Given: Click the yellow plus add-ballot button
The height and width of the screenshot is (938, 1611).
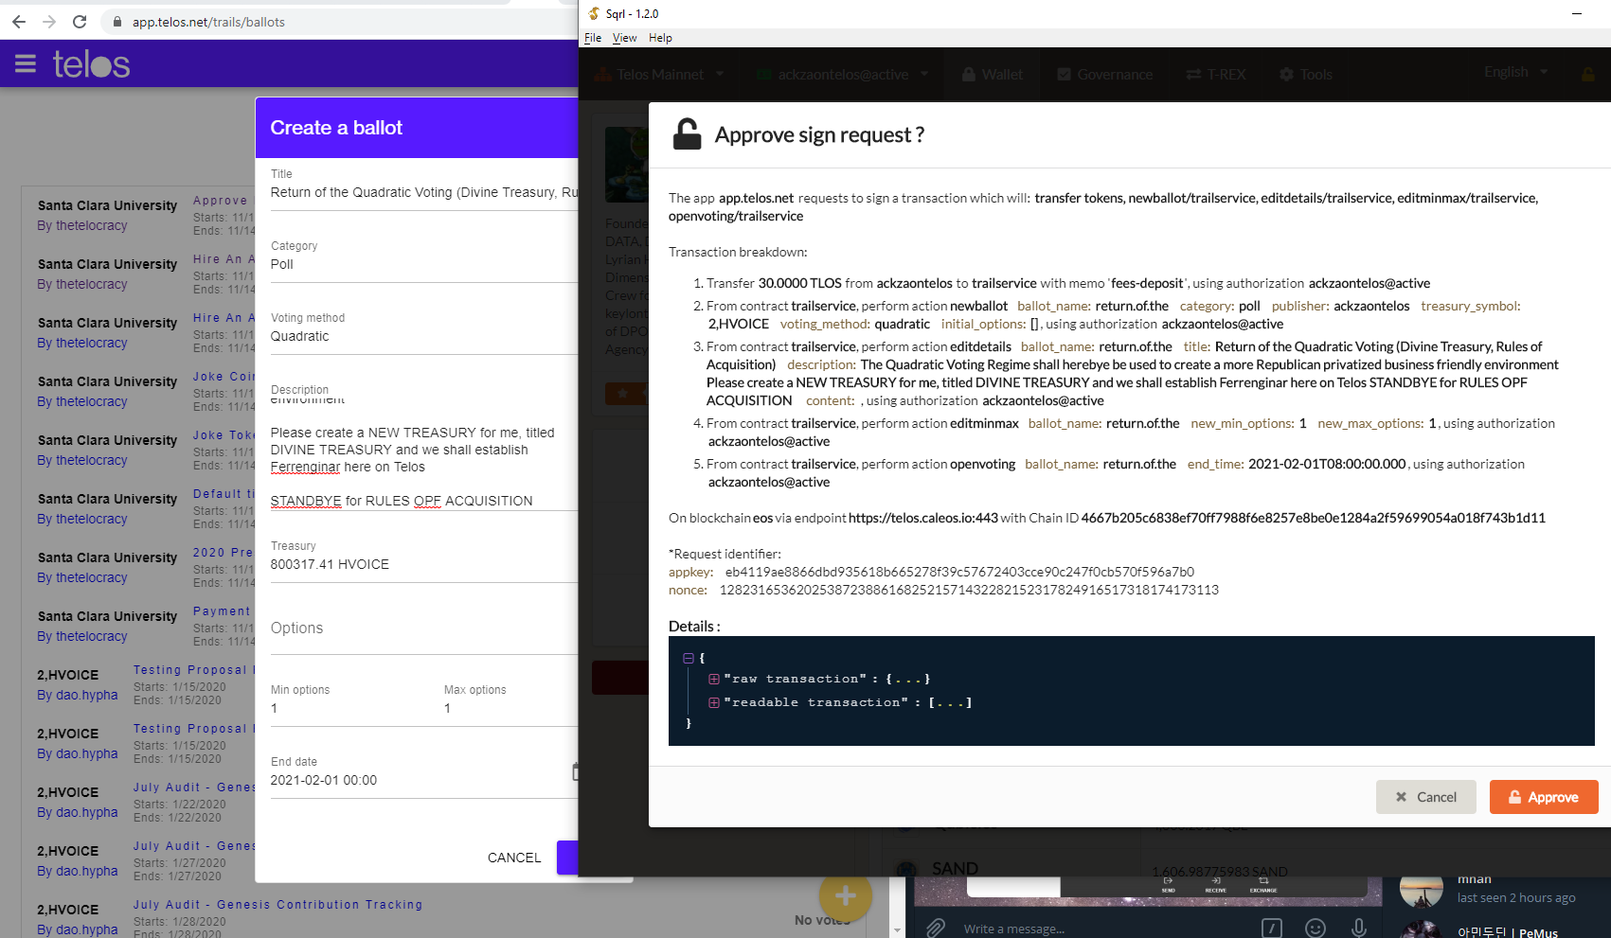Looking at the screenshot, I should click(x=845, y=895).
